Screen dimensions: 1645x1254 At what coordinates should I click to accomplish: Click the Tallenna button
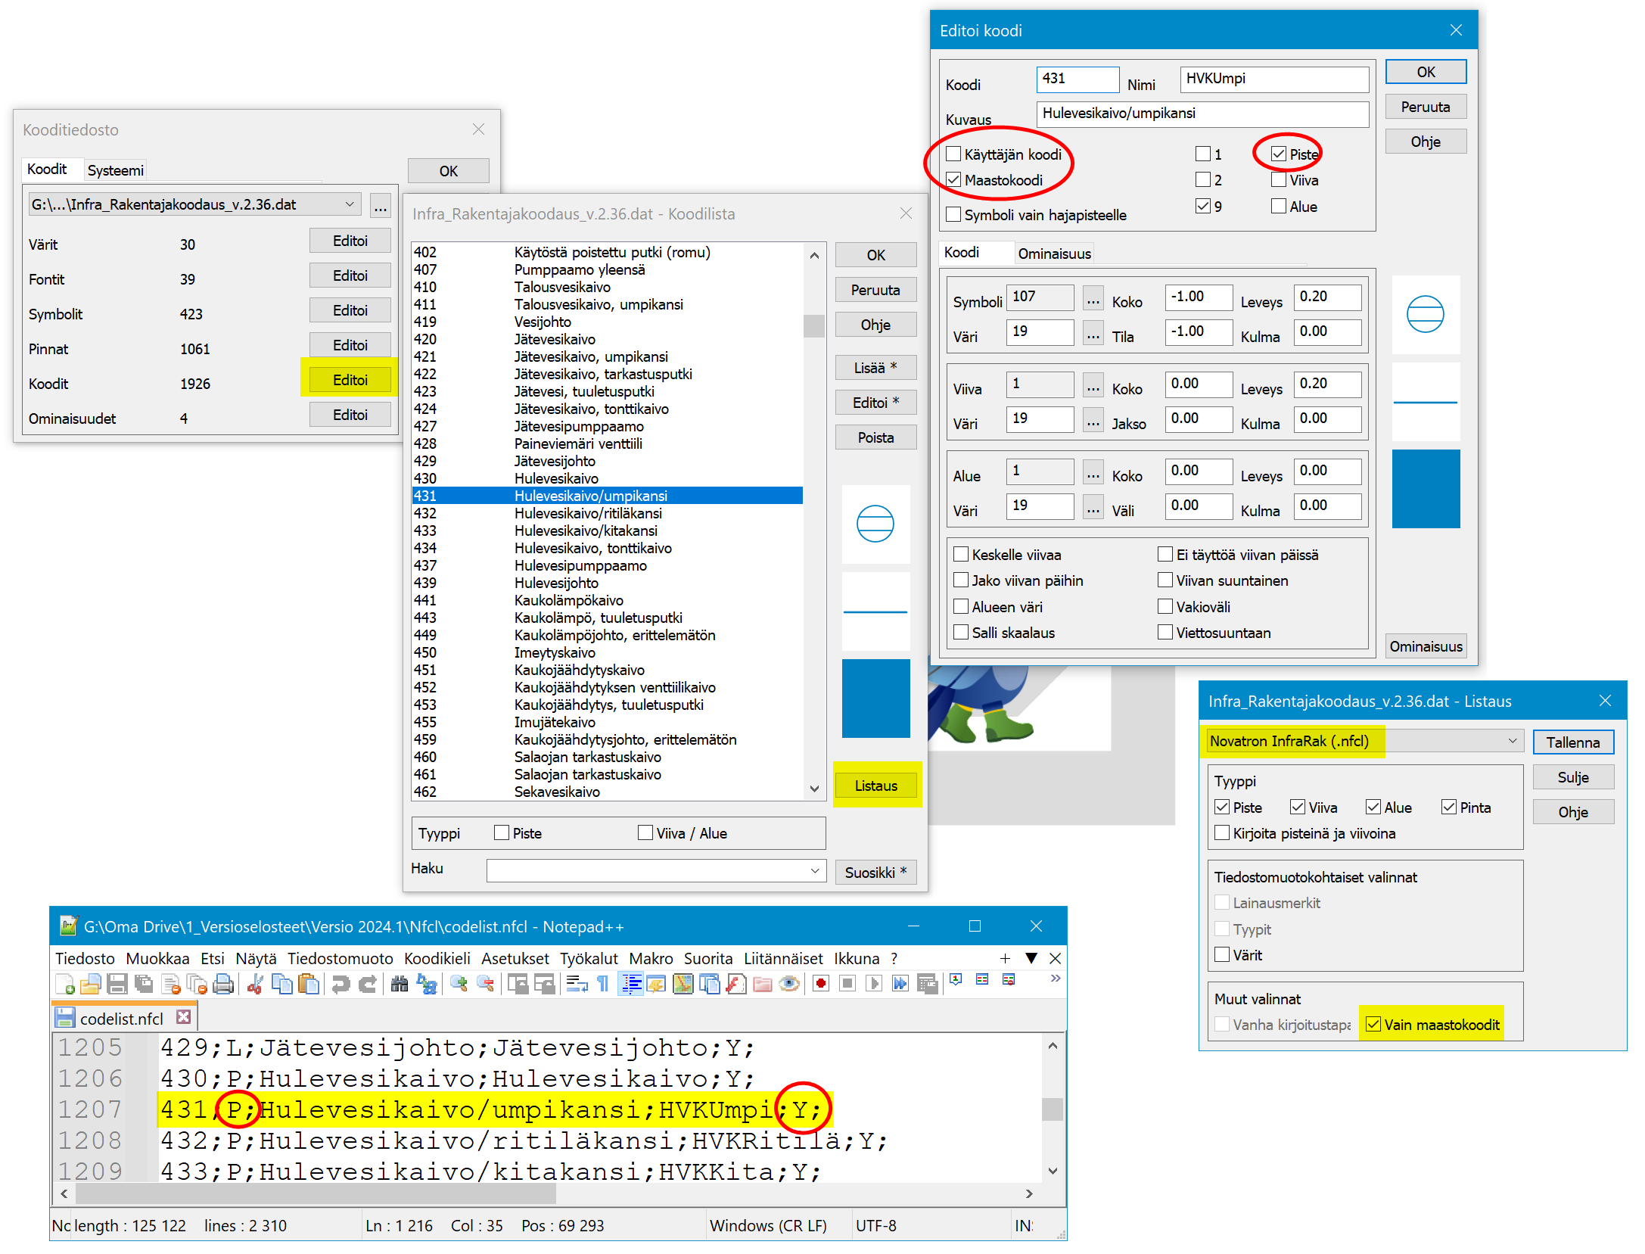point(1572,742)
